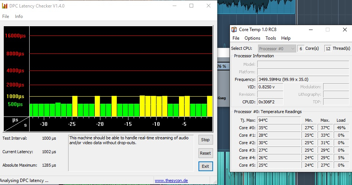Screen dimensions: 352x185
Task: Open the File menu in DPC Latency Checker
Action: (6, 16)
